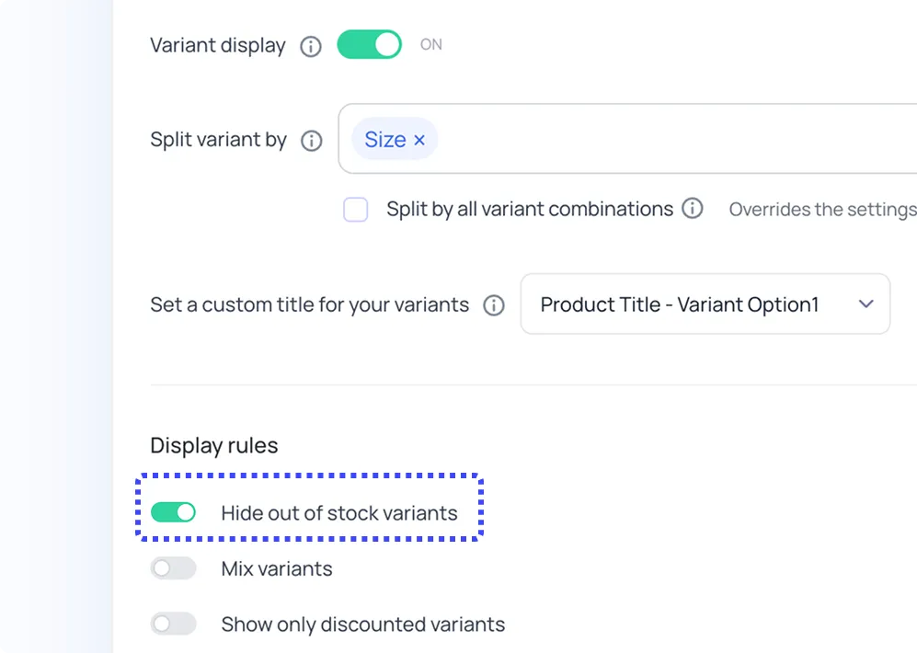This screenshot has width=917, height=653.
Task: Click the Split variant by info icon
Action: click(x=311, y=140)
